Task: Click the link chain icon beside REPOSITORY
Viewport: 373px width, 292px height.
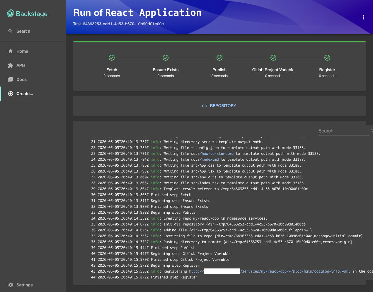Action: click(205, 106)
